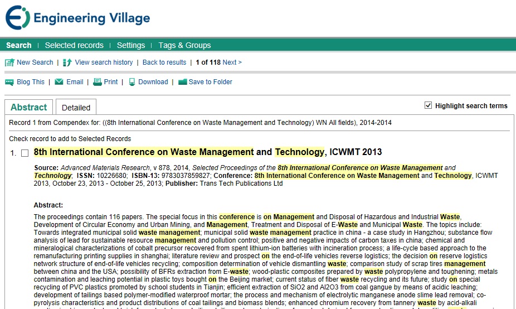Open the Search menu tab
Screen dimensions: 516x309
click(19, 45)
